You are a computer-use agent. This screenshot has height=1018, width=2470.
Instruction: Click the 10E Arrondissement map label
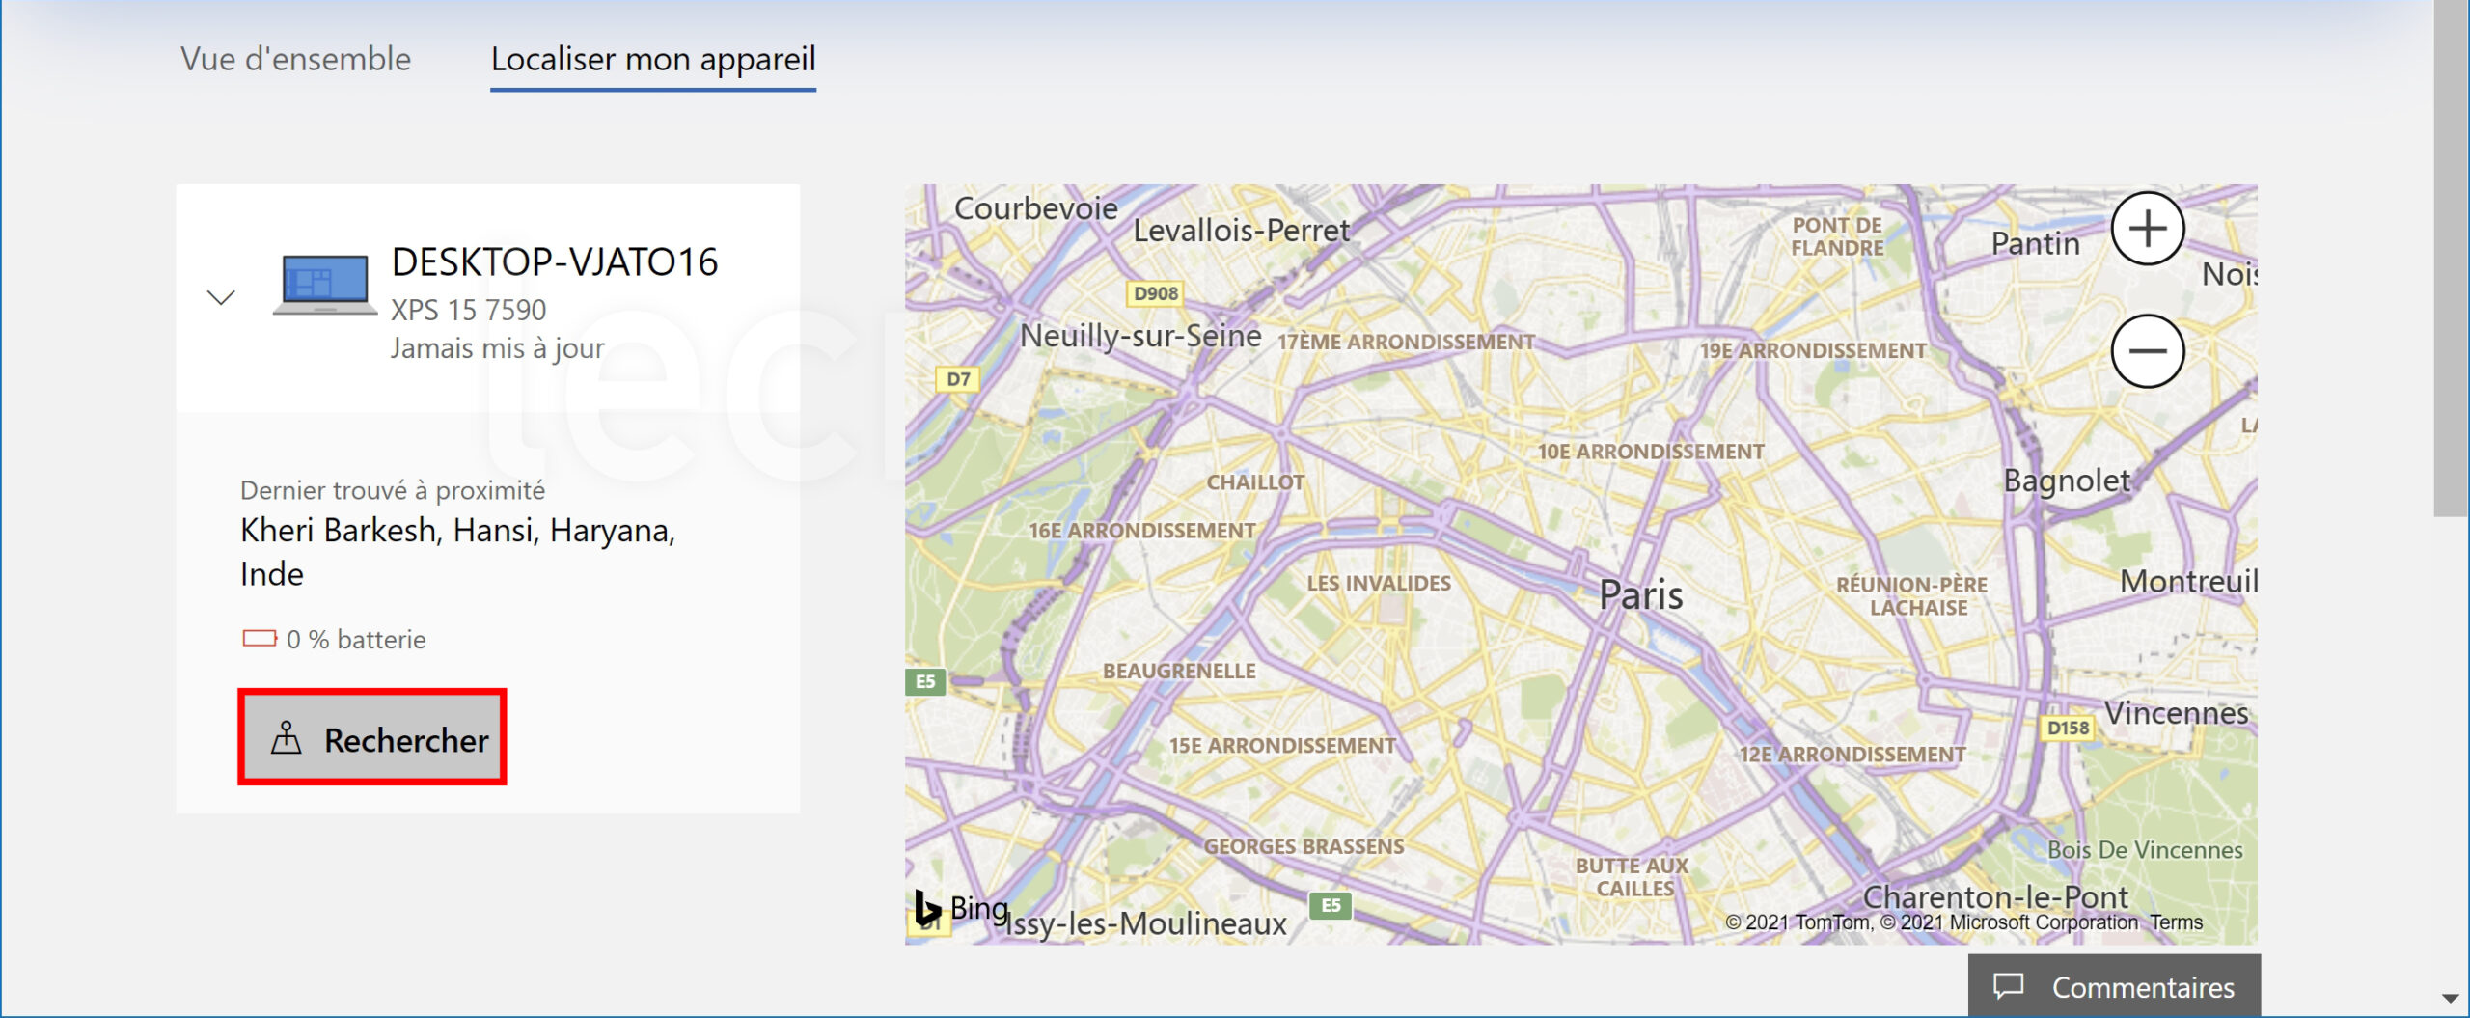point(1650,452)
